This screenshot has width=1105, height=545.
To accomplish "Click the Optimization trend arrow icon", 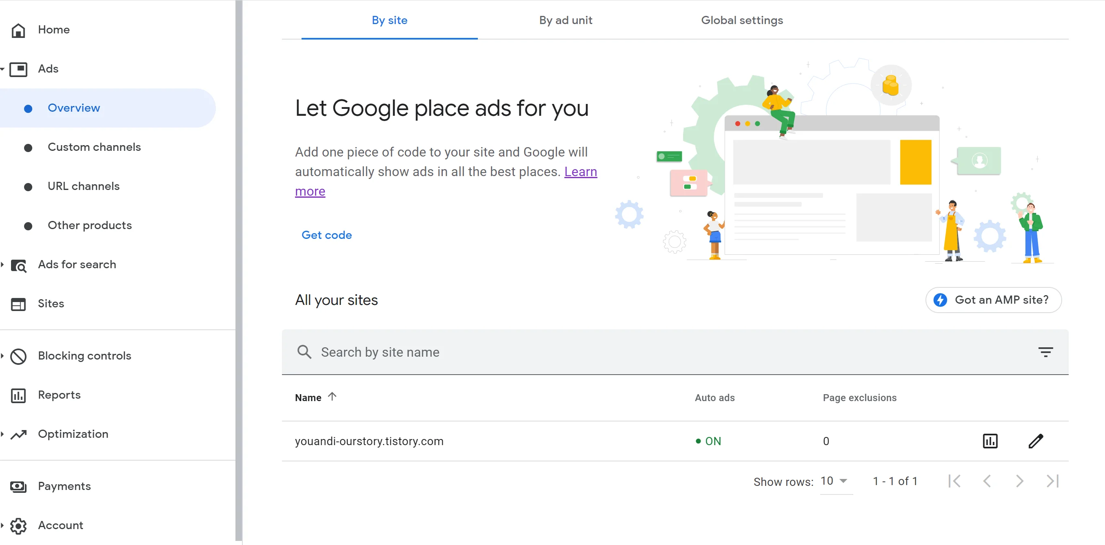I will [18, 435].
